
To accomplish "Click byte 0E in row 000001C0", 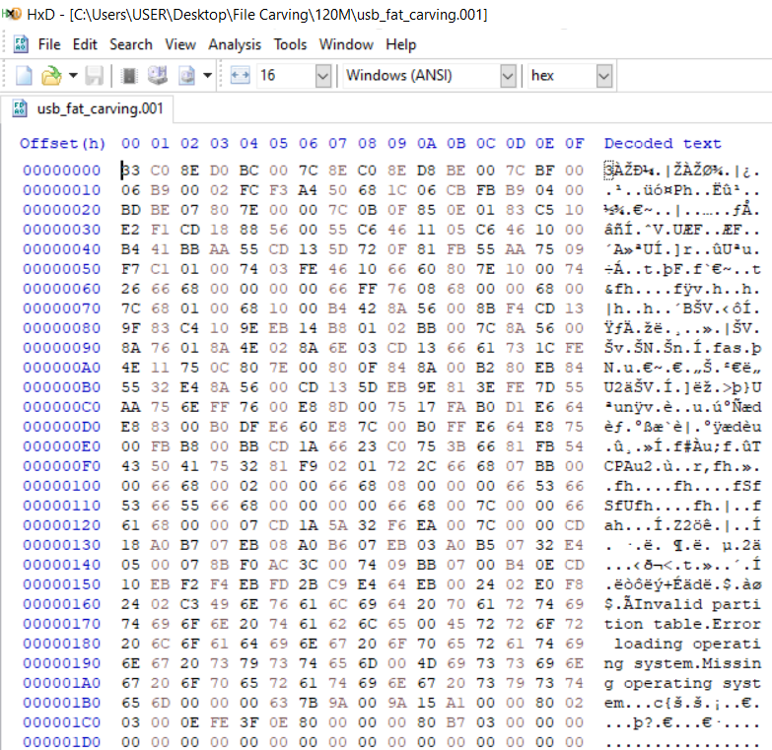I will [189, 722].
